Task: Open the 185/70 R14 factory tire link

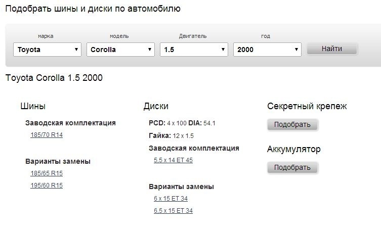Action: click(47, 135)
